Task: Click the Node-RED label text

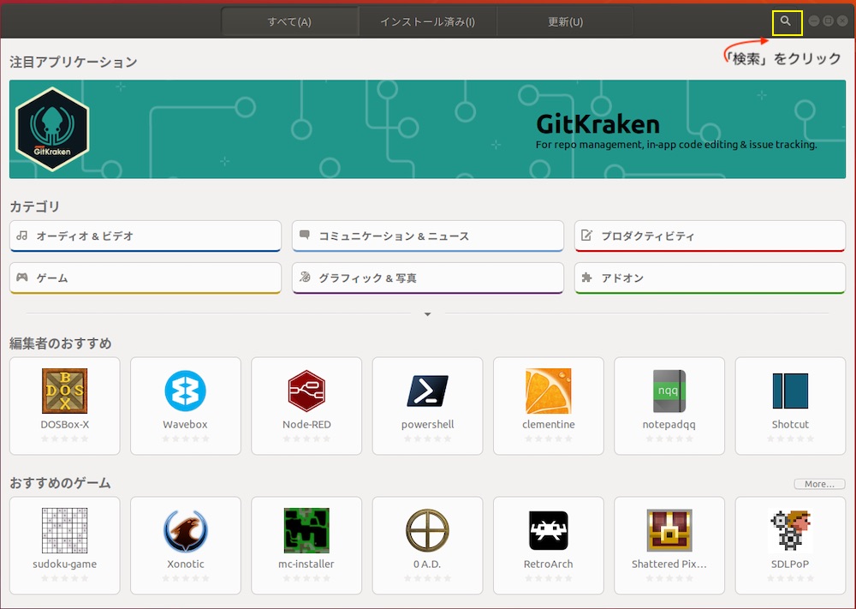Action: (x=306, y=424)
